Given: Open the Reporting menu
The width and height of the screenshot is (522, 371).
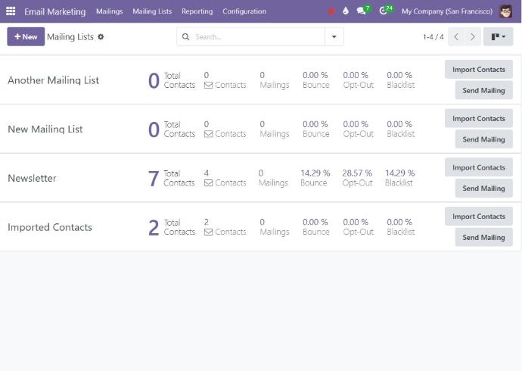Looking at the screenshot, I should tap(197, 11).
